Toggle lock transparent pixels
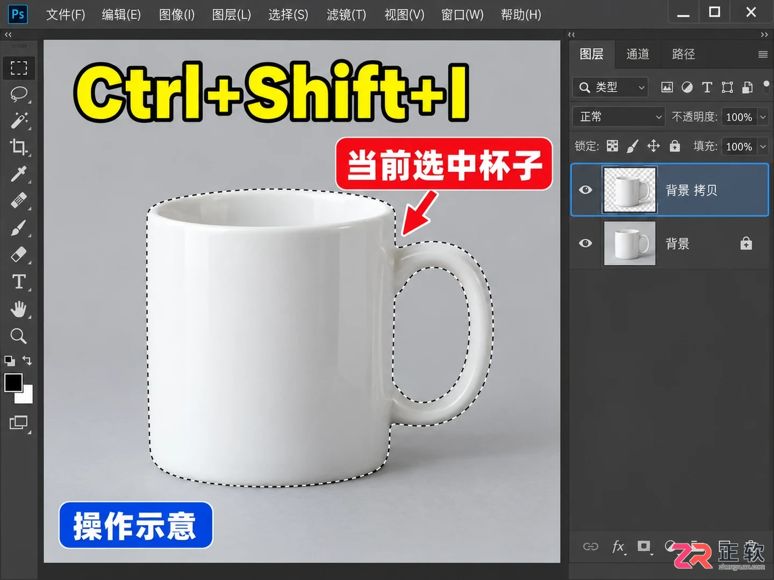 612,146
